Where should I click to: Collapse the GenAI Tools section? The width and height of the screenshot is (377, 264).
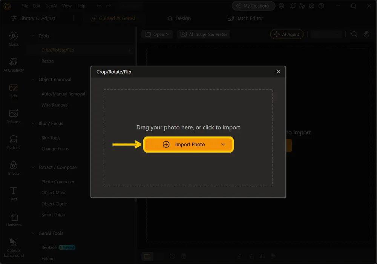tap(33, 233)
